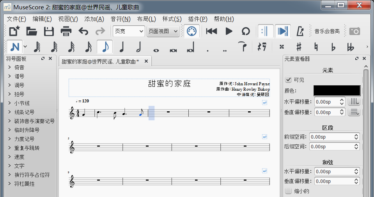Image resolution: width=374 pixels, height=197 pixels.
Task: Toggle the MIDI input button
Action: point(191,31)
